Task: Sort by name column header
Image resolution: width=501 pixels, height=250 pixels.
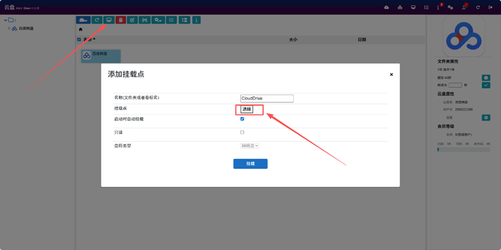Action: [89, 39]
